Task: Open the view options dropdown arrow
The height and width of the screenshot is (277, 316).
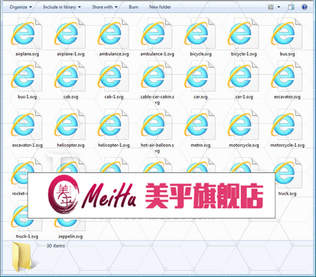Action: 279,7
